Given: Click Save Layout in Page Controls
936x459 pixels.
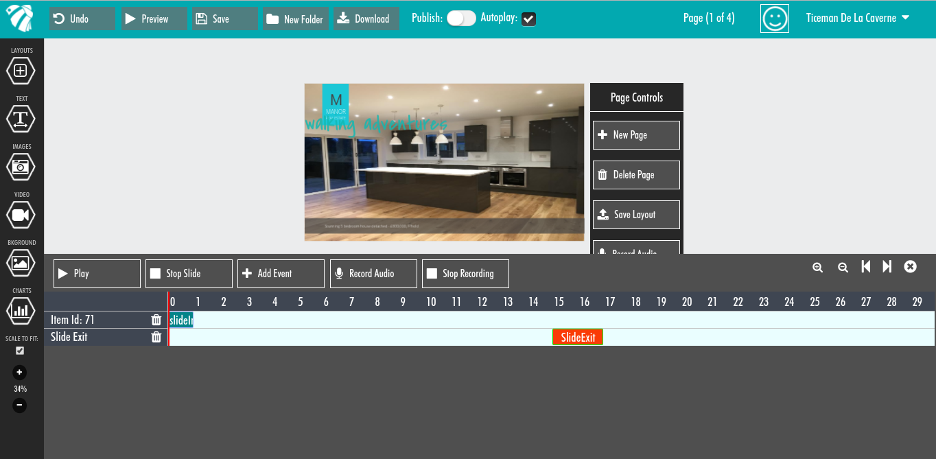Looking at the screenshot, I should 636,215.
